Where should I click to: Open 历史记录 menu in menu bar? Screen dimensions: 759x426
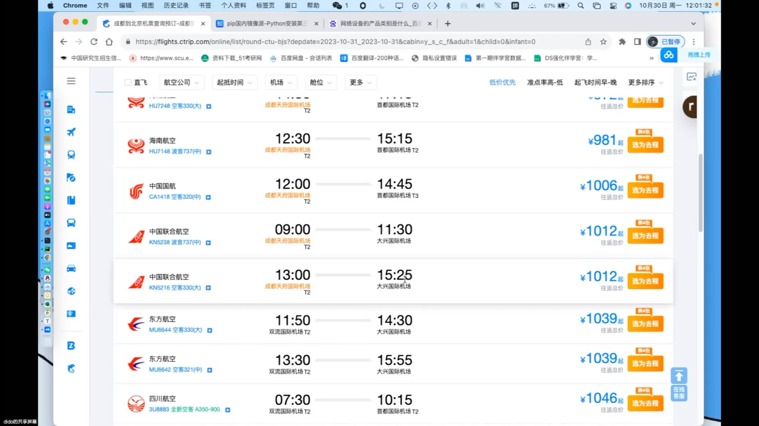176,5
